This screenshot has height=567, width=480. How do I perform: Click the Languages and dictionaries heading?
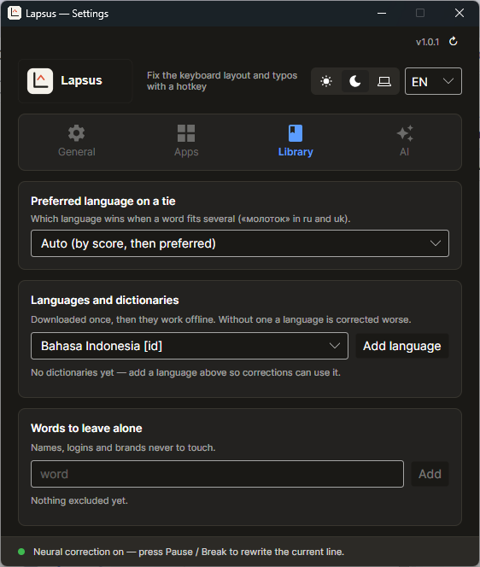tap(105, 300)
